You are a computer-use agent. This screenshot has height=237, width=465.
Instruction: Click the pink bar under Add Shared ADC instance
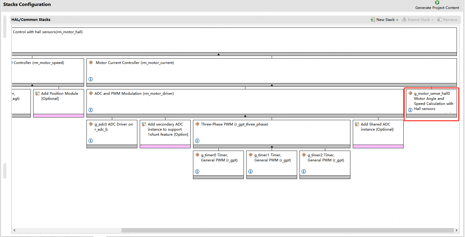click(x=378, y=146)
